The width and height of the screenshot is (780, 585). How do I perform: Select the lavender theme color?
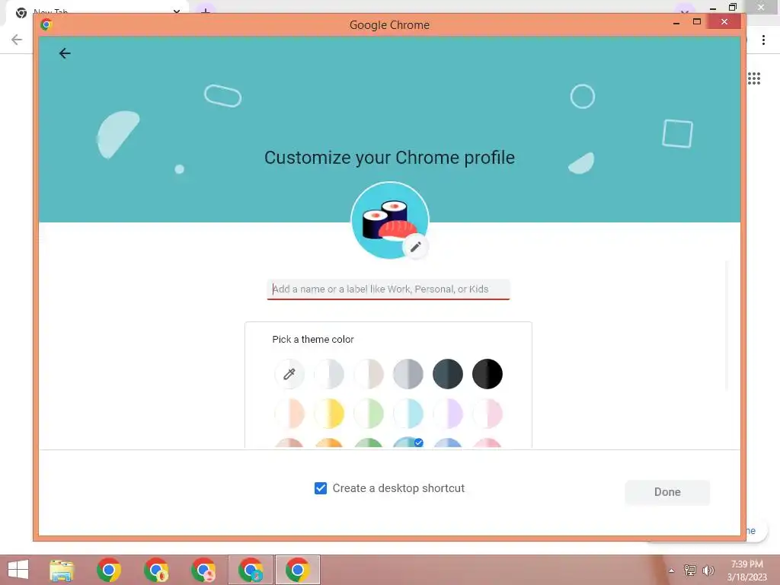(448, 414)
